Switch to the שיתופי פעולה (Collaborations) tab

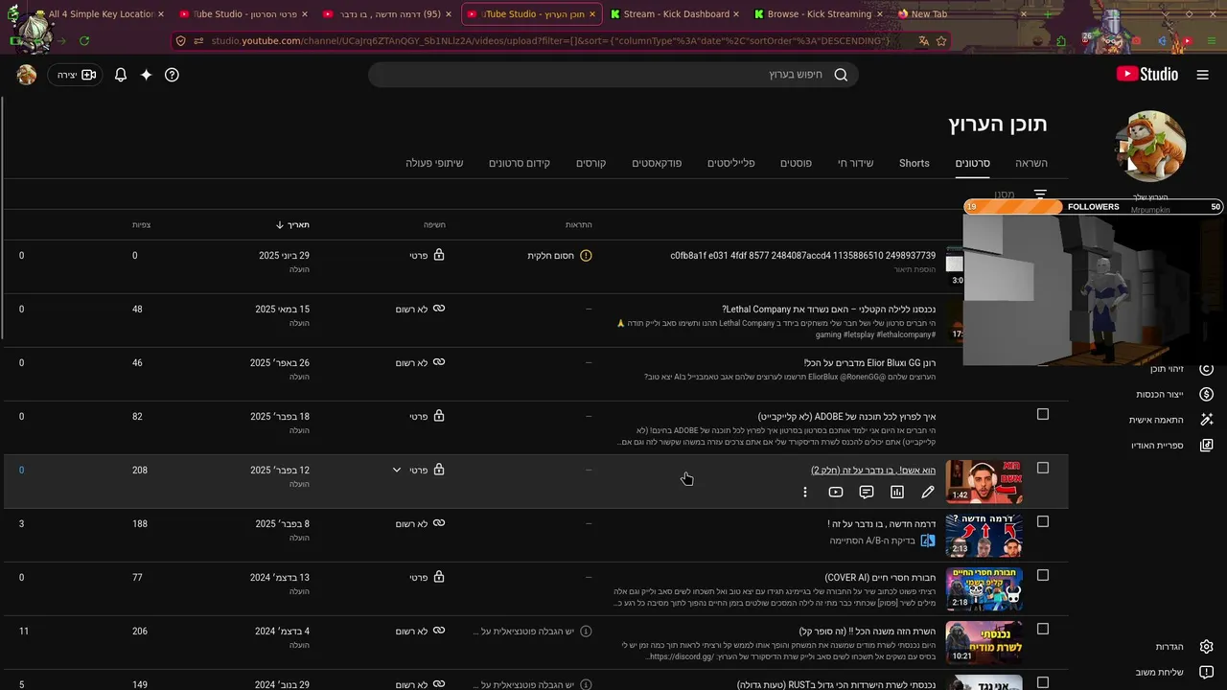point(434,163)
